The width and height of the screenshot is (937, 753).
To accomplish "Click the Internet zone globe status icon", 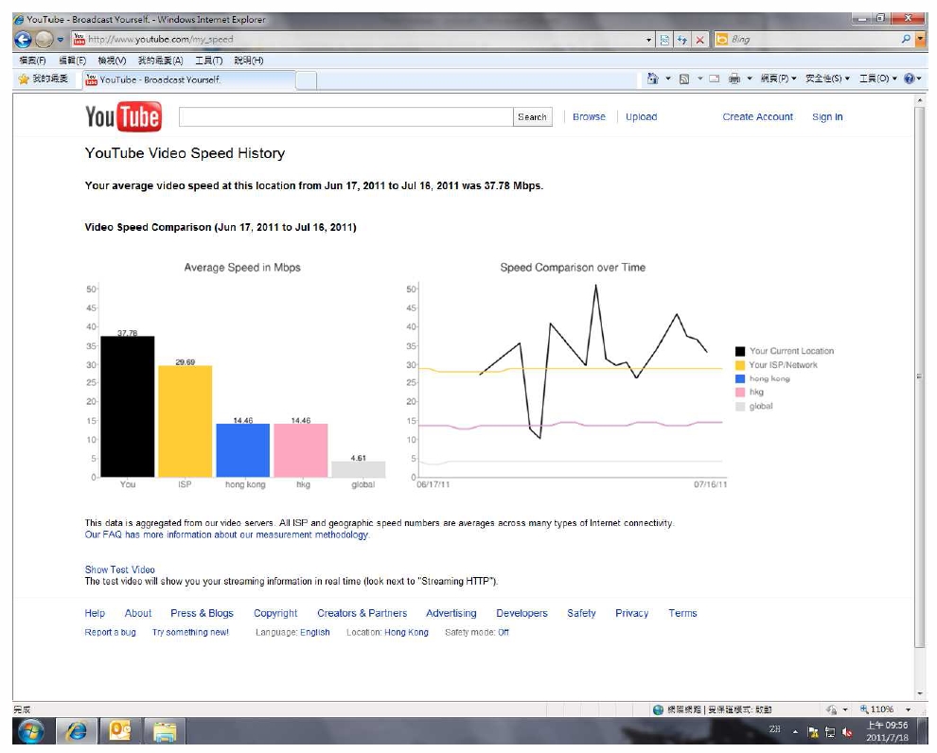I will (x=658, y=709).
